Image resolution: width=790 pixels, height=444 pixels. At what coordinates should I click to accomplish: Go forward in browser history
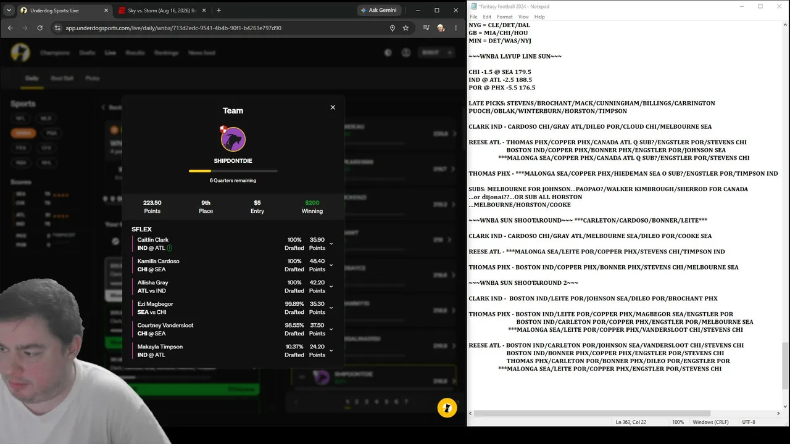(x=25, y=28)
